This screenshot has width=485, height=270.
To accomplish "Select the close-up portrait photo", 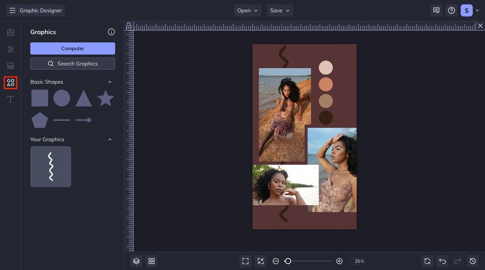I will pyautogui.click(x=286, y=185).
